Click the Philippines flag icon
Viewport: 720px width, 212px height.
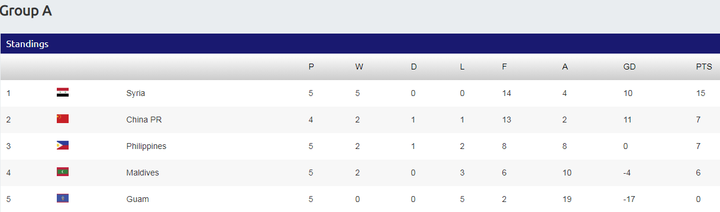click(63, 145)
